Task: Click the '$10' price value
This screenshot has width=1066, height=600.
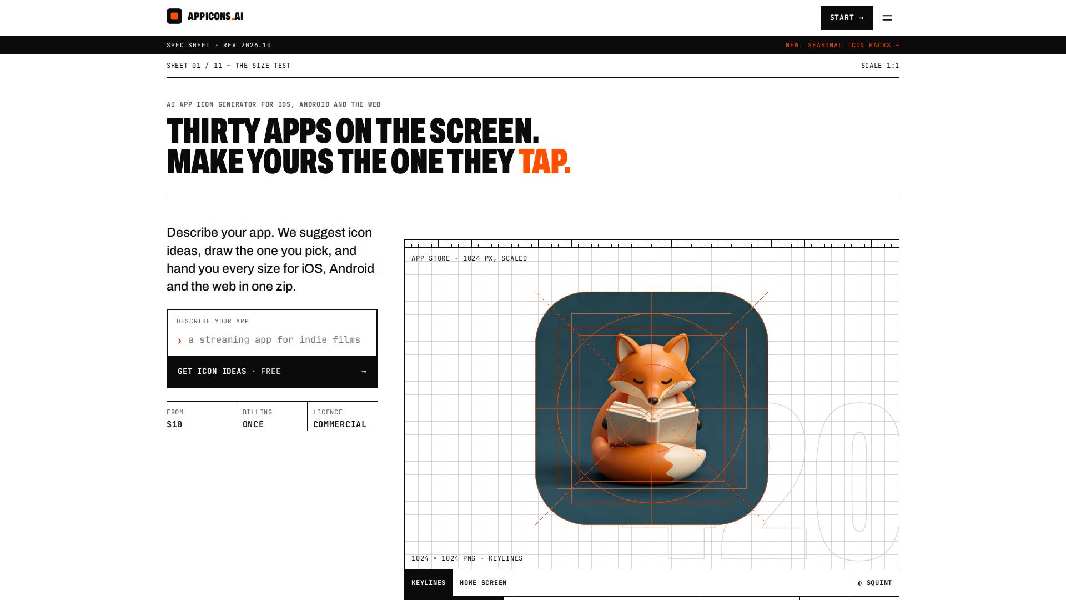Action: 174,424
